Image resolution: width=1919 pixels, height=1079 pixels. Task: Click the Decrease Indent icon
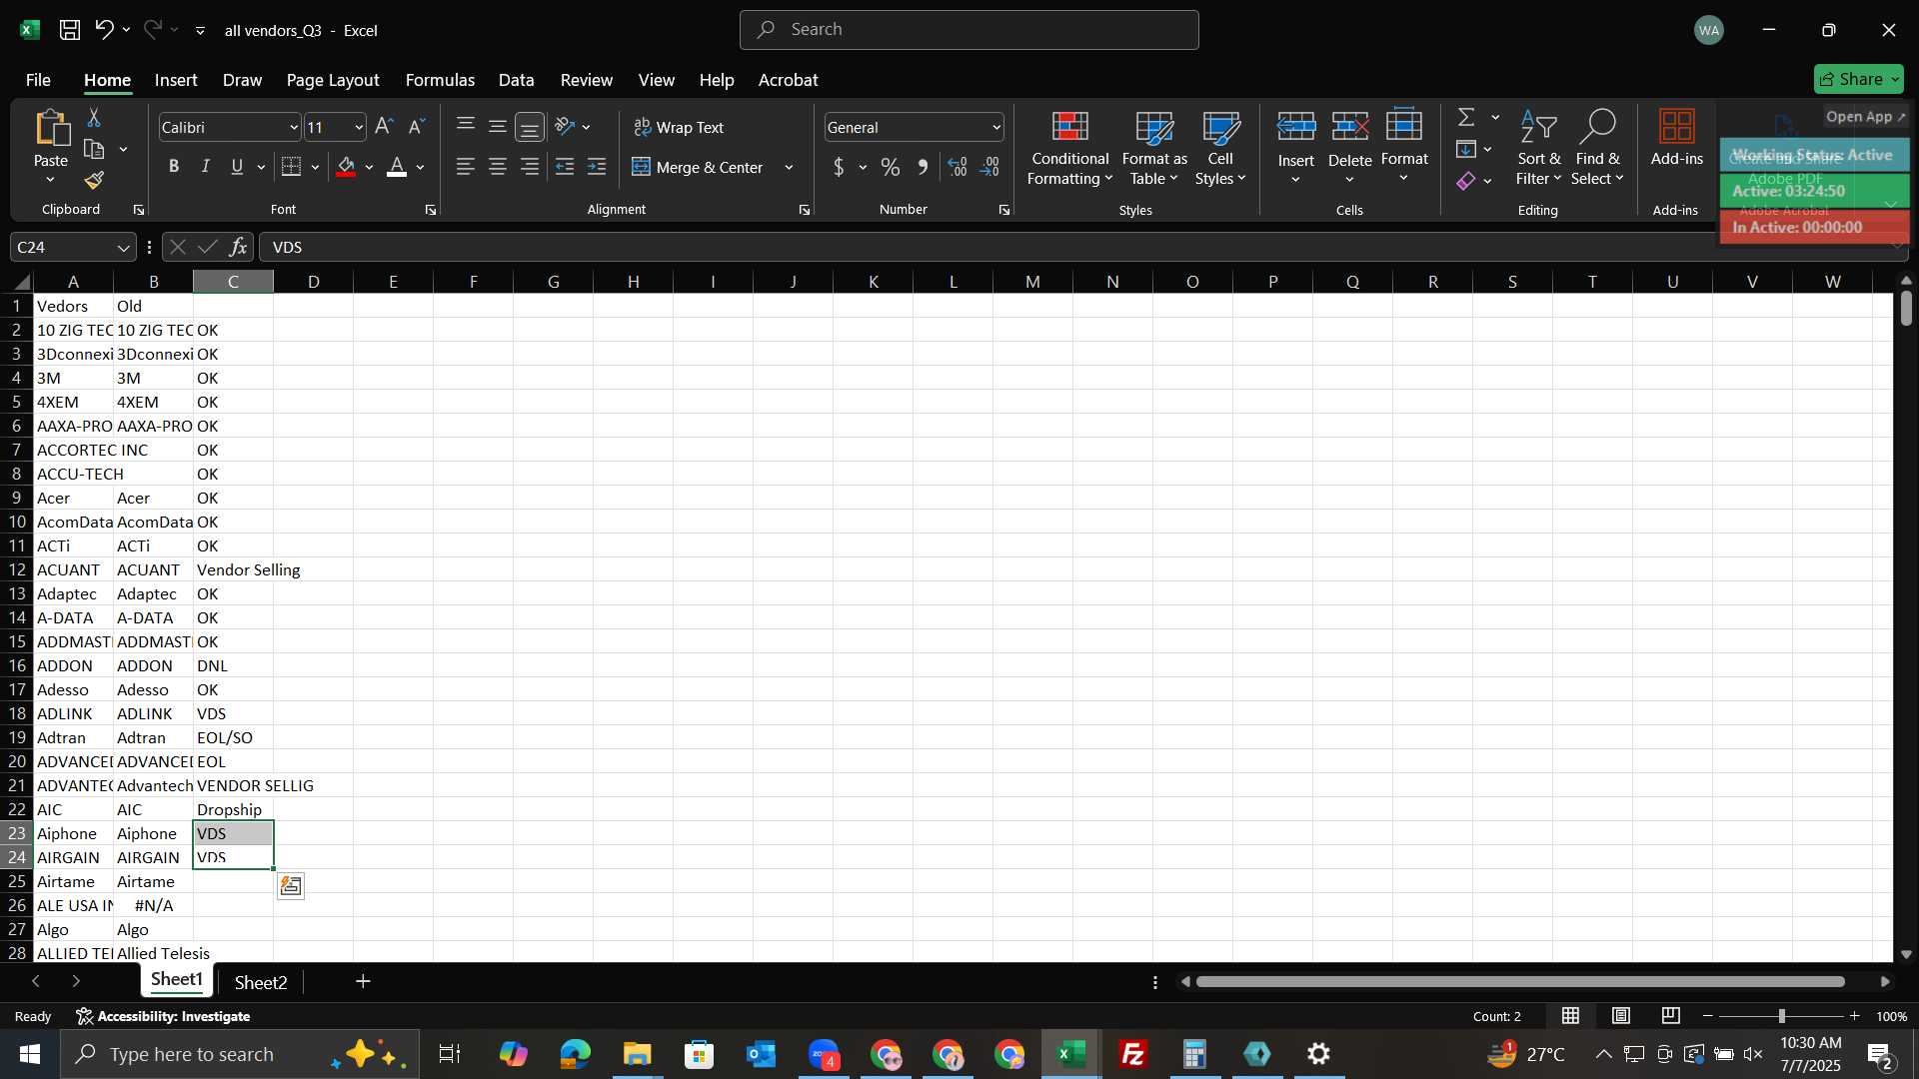[x=565, y=167]
